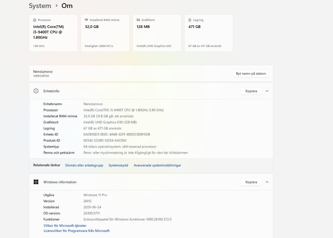
Task: Click the Penna och pekskärm value text
Action: 136,153
